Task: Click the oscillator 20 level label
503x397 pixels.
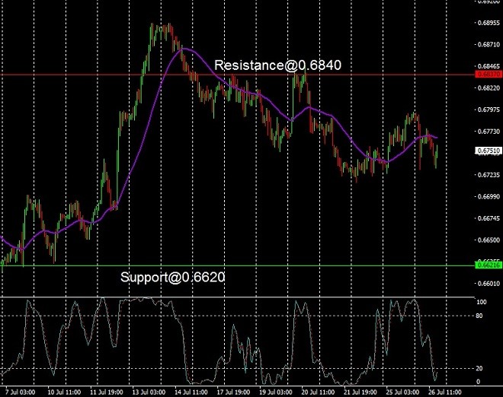Action: [479, 369]
